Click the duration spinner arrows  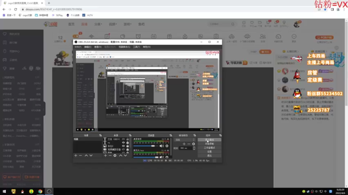(194, 148)
